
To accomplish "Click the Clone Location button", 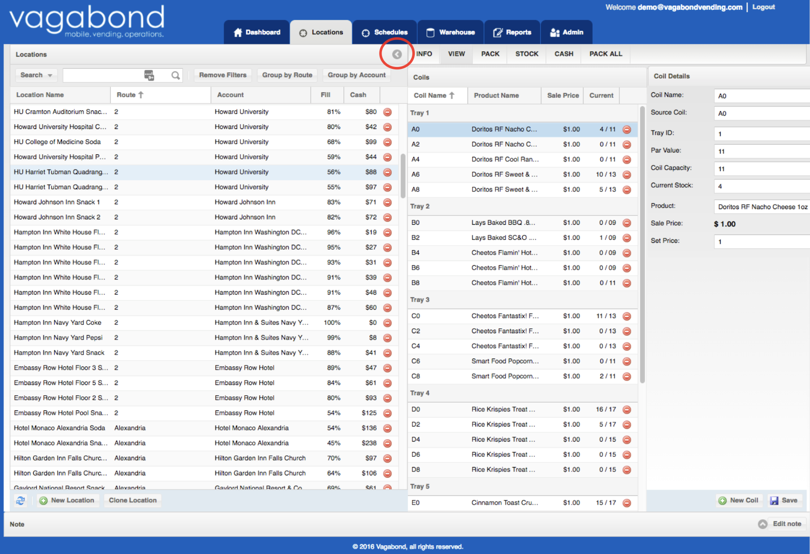I will pyautogui.click(x=133, y=500).
